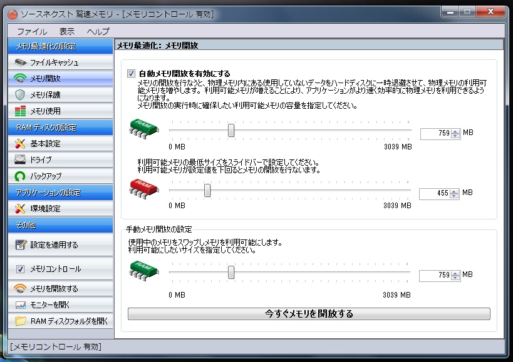Click the manual release 759 value field
Screen dimensions: 513x362
coord(435,276)
